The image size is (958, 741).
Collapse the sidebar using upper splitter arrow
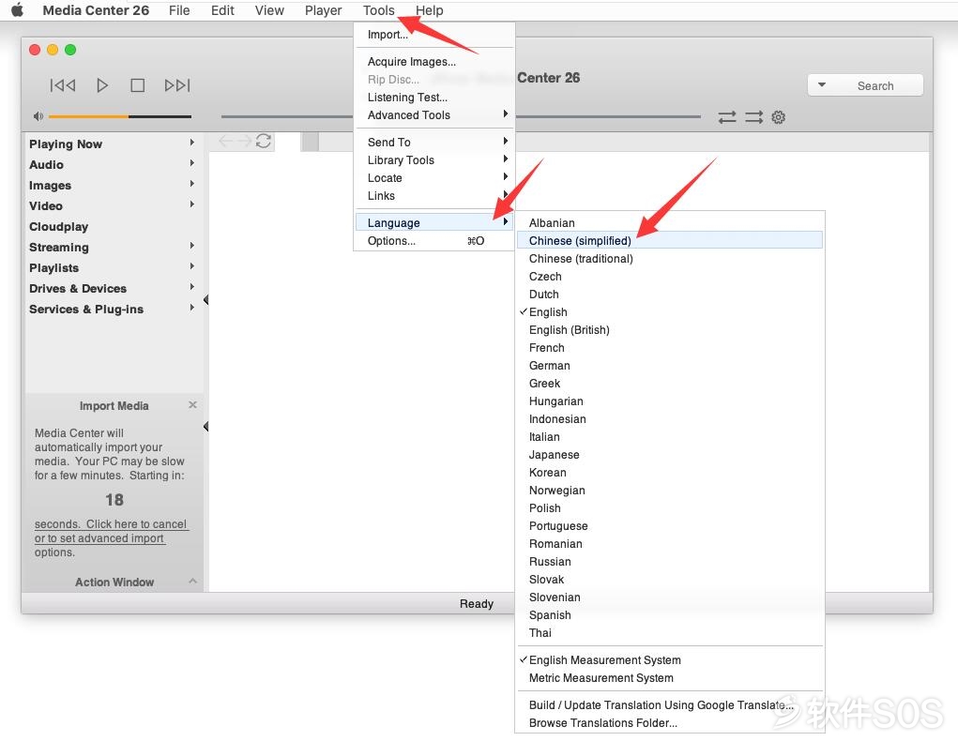(205, 299)
